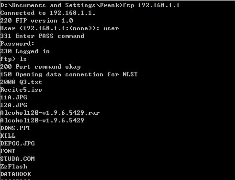The height and width of the screenshot is (180, 235).
Task: Select the '220 FTP version 1.0' line
Action: click(x=37, y=21)
